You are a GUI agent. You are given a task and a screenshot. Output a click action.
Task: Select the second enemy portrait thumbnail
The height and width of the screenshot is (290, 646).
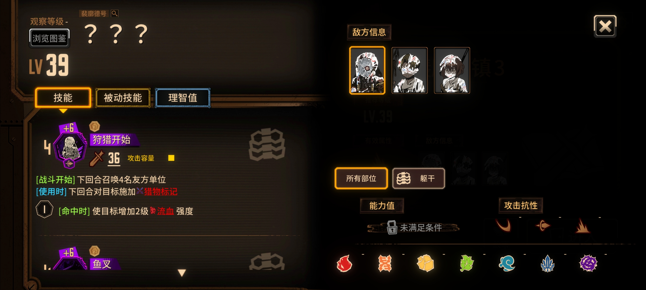point(409,70)
